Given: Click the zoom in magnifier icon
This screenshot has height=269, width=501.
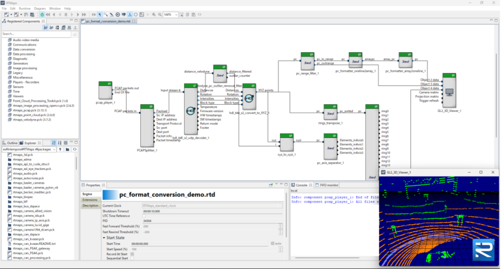Looking at the screenshot, I should [154, 15].
